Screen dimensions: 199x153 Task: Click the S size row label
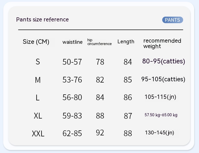coord(38,62)
